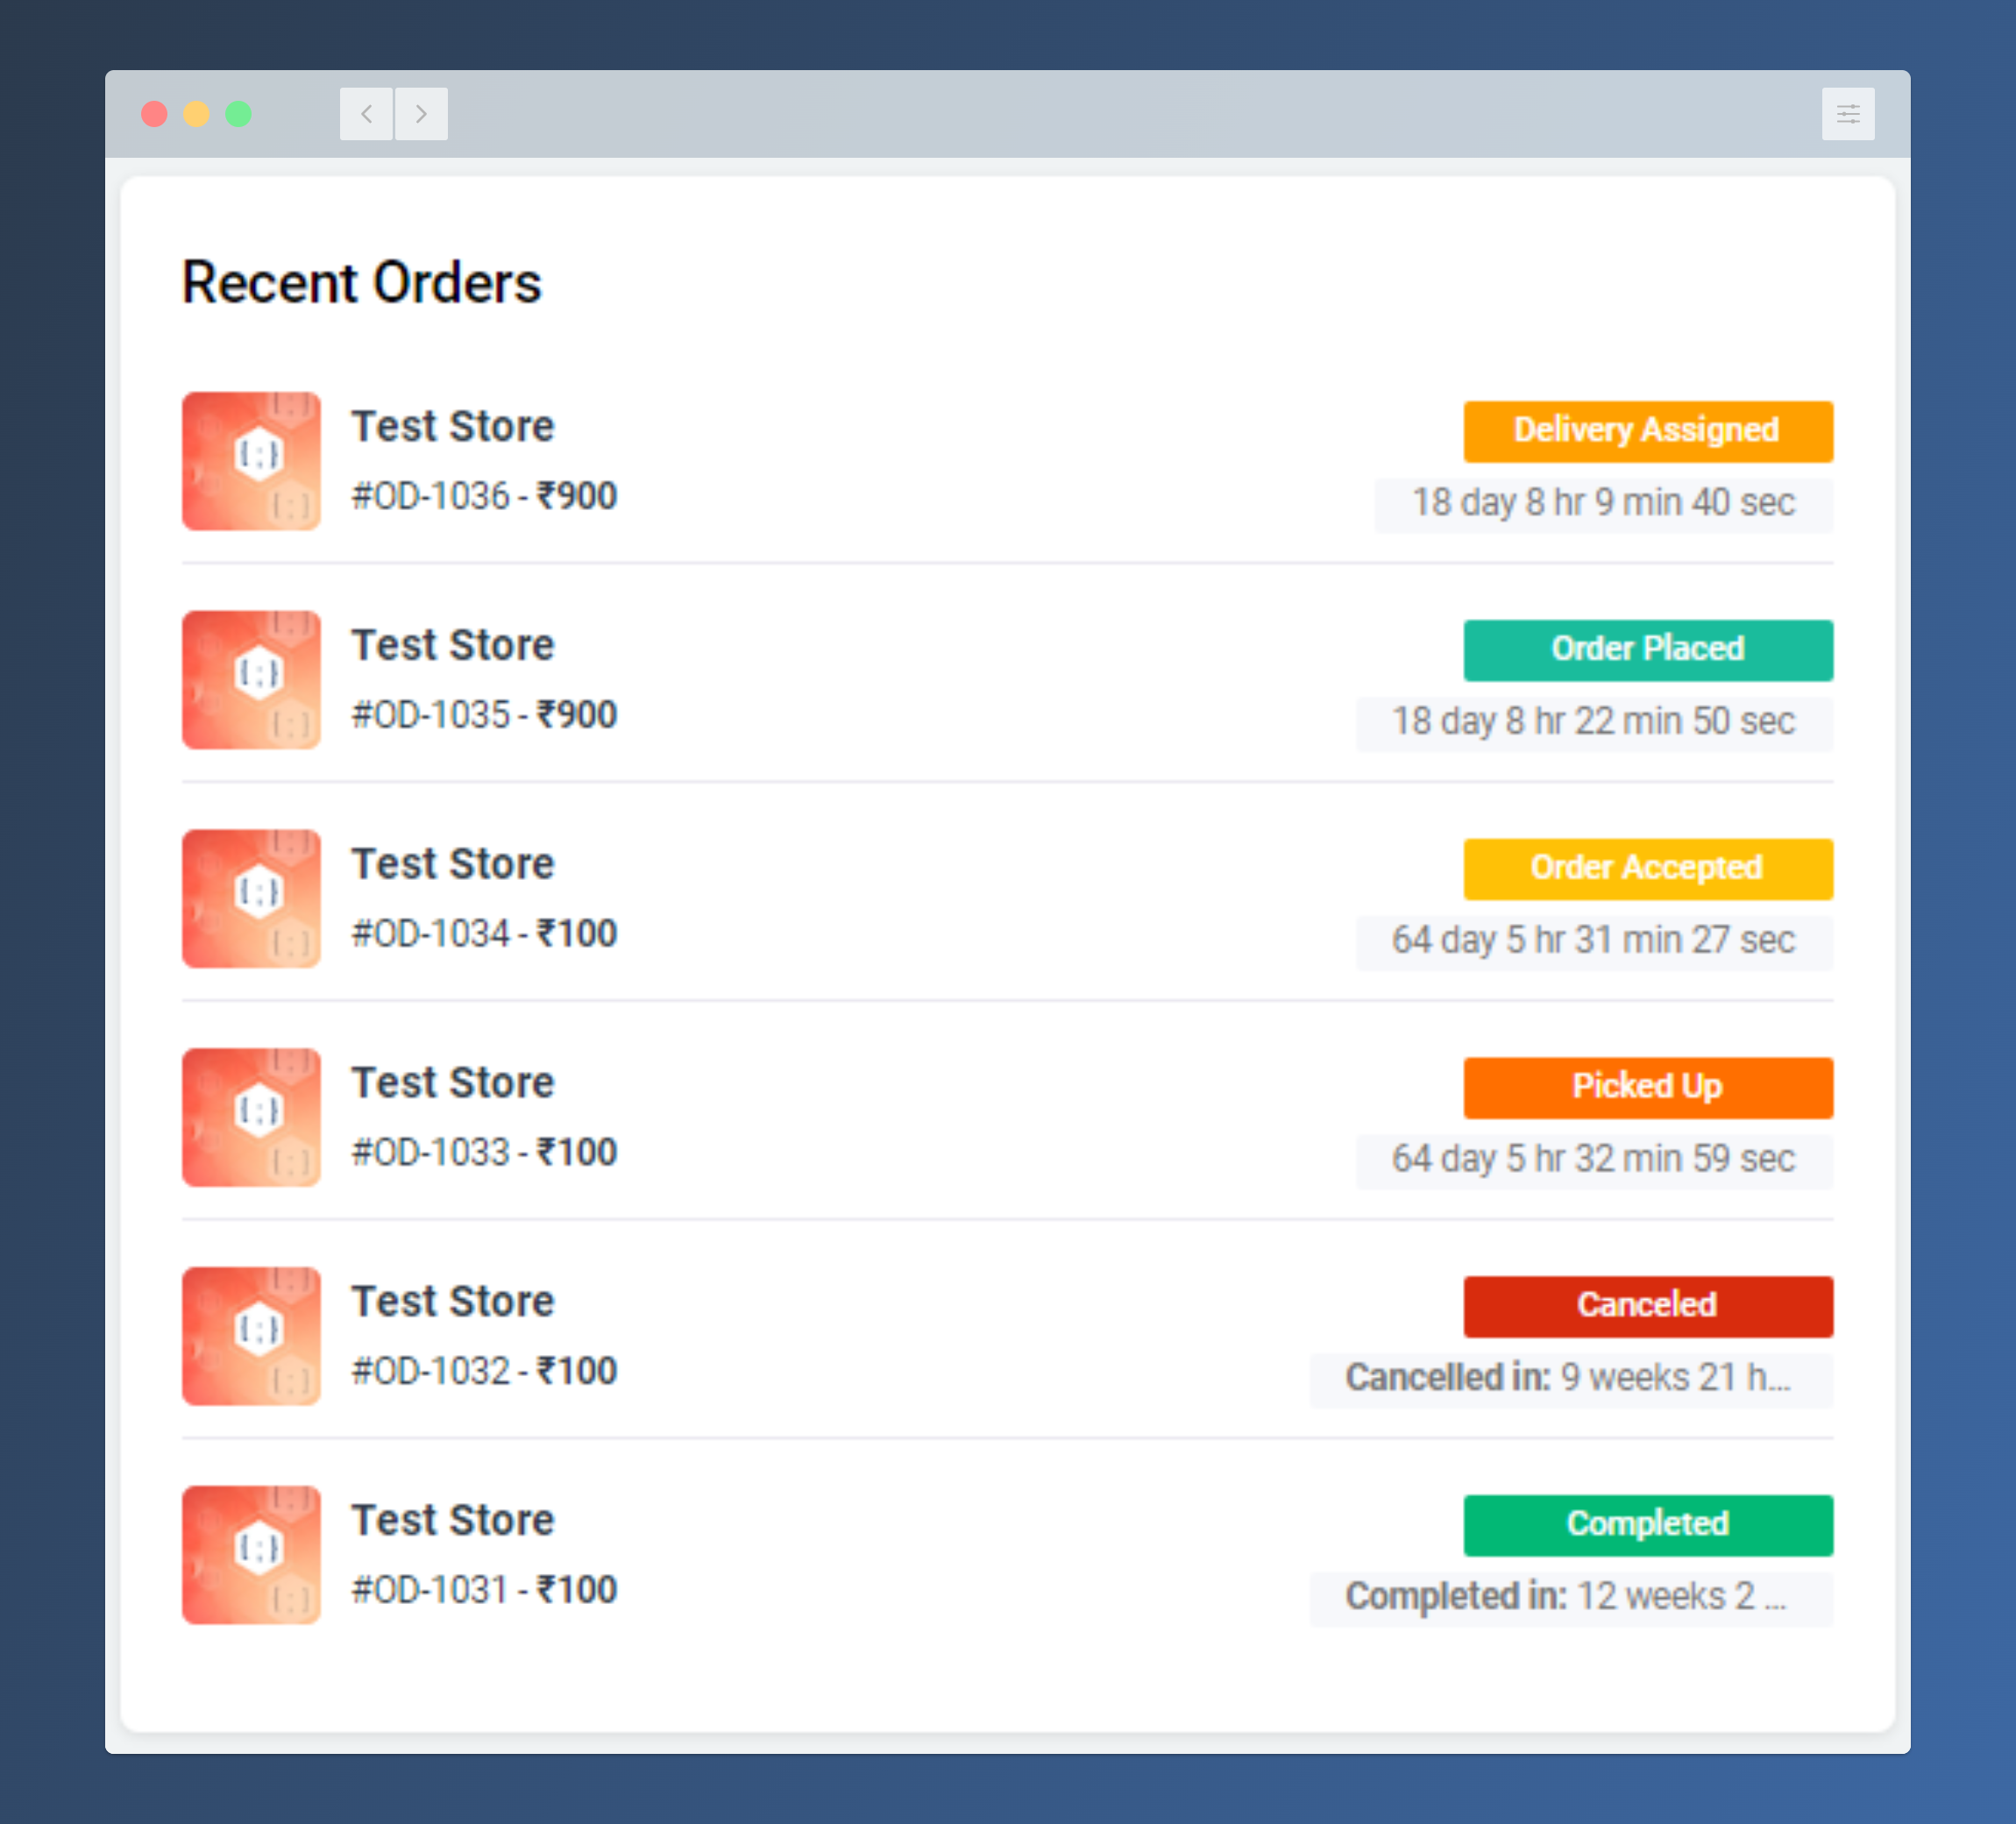
Task: Open store thumbnail for order #OD-1036
Action: point(251,461)
